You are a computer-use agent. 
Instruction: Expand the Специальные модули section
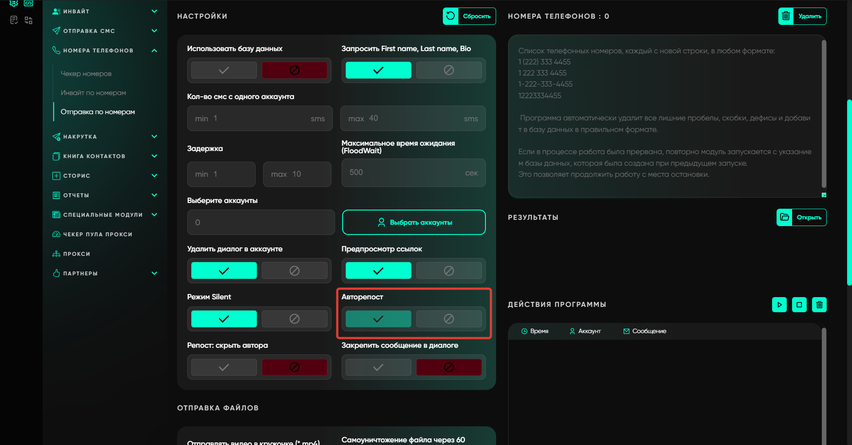click(154, 215)
